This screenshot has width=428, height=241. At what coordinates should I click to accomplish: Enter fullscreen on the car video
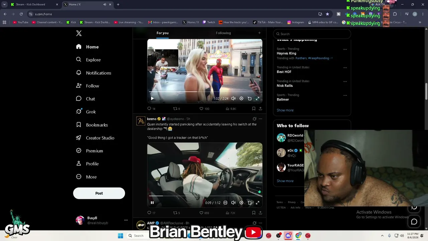pyautogui.click(x=257, y=203)
